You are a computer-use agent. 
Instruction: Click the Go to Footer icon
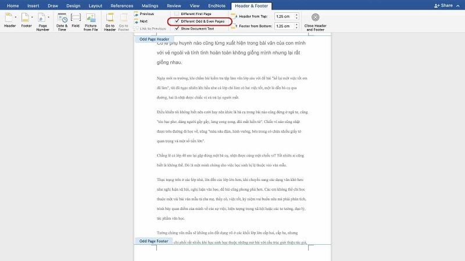click(x=123, y=18)
